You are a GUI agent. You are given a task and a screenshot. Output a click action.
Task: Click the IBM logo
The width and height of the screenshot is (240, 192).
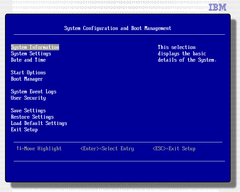coord(218,7)
